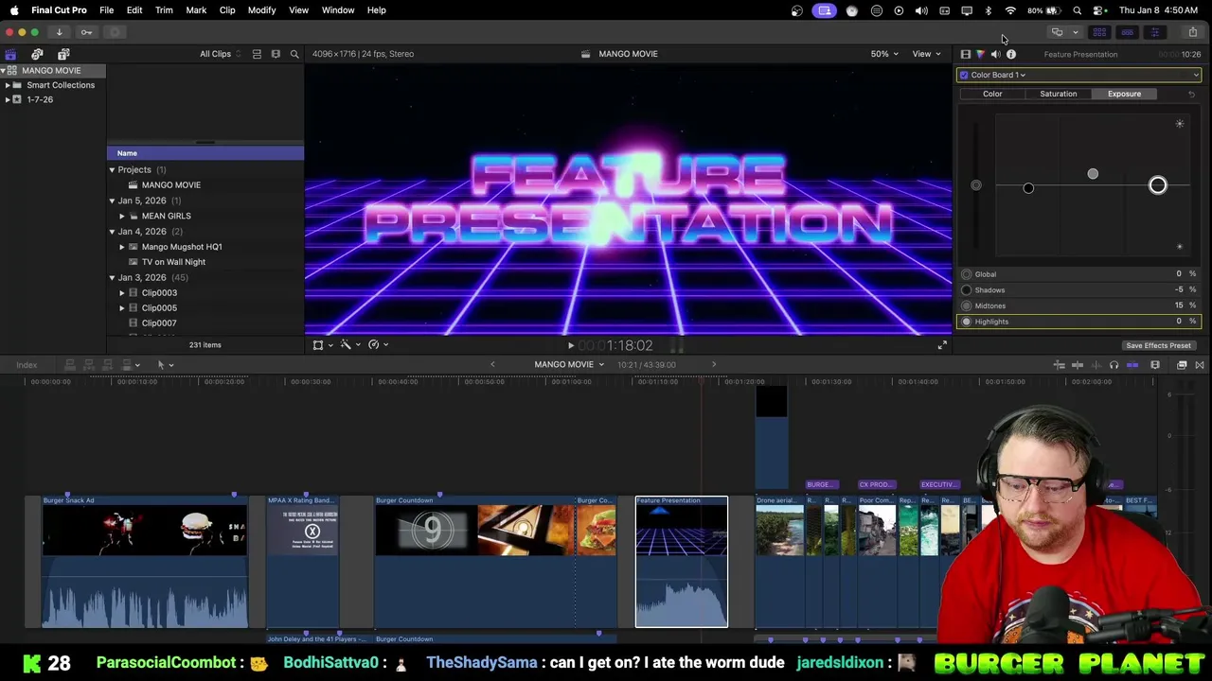Select the Feature Presentation timeline clip
This screenshot has width=1212, height=681.
click(x=682, y=562)
